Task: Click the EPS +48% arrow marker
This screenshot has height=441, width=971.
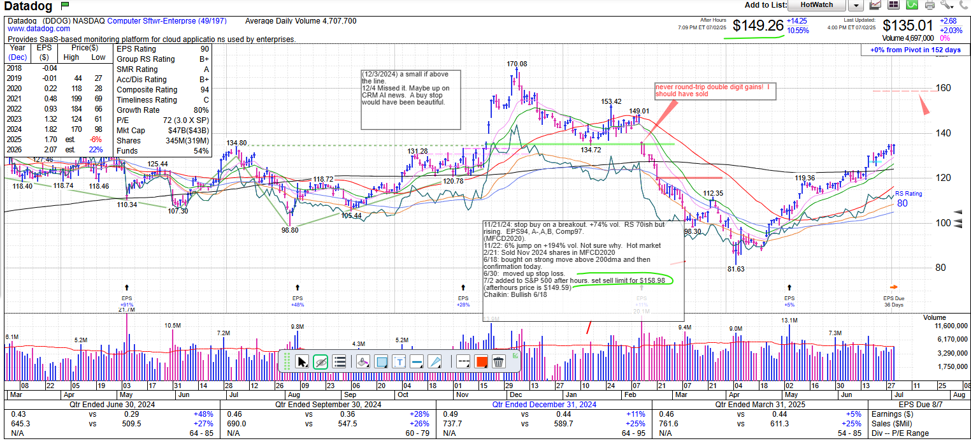Action: pyautogui.click(x=298, y=288)
